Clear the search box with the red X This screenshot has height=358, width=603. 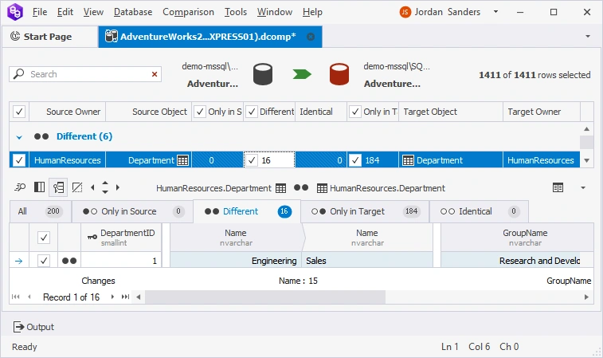coord(155,74)
